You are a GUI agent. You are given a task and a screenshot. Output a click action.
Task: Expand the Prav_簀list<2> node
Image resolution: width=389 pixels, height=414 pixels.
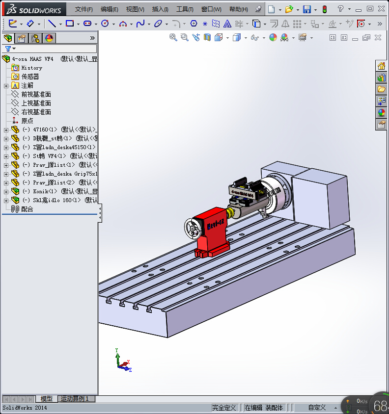(x=6, y=182)
